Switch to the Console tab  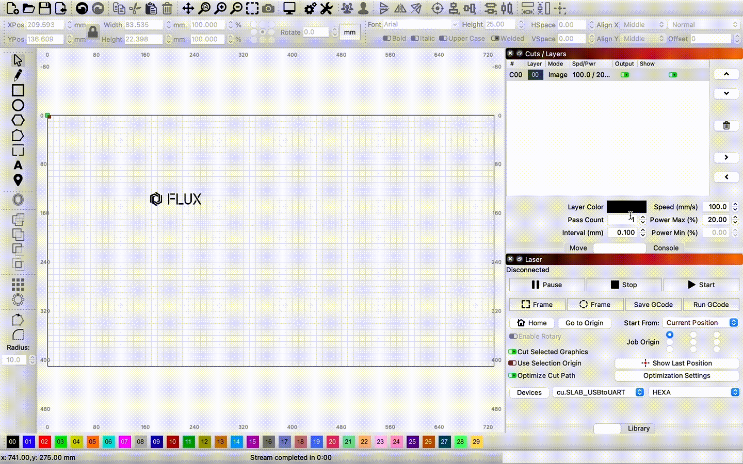[x=665, y=248]
